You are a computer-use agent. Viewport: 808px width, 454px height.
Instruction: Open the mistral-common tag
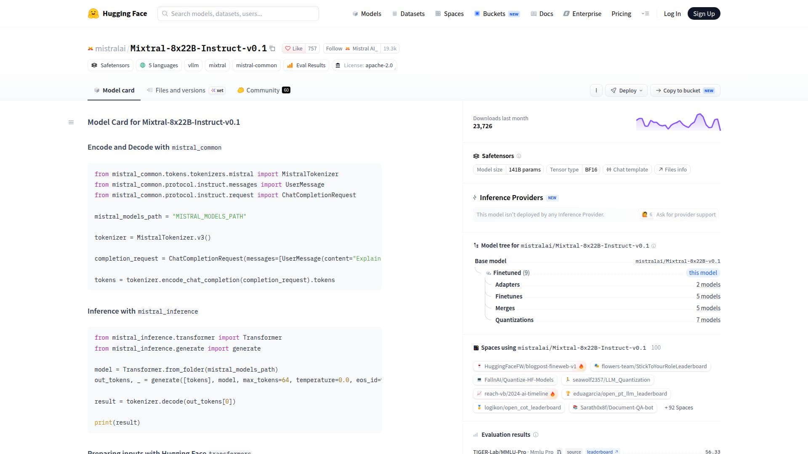(x=256, y=65)
